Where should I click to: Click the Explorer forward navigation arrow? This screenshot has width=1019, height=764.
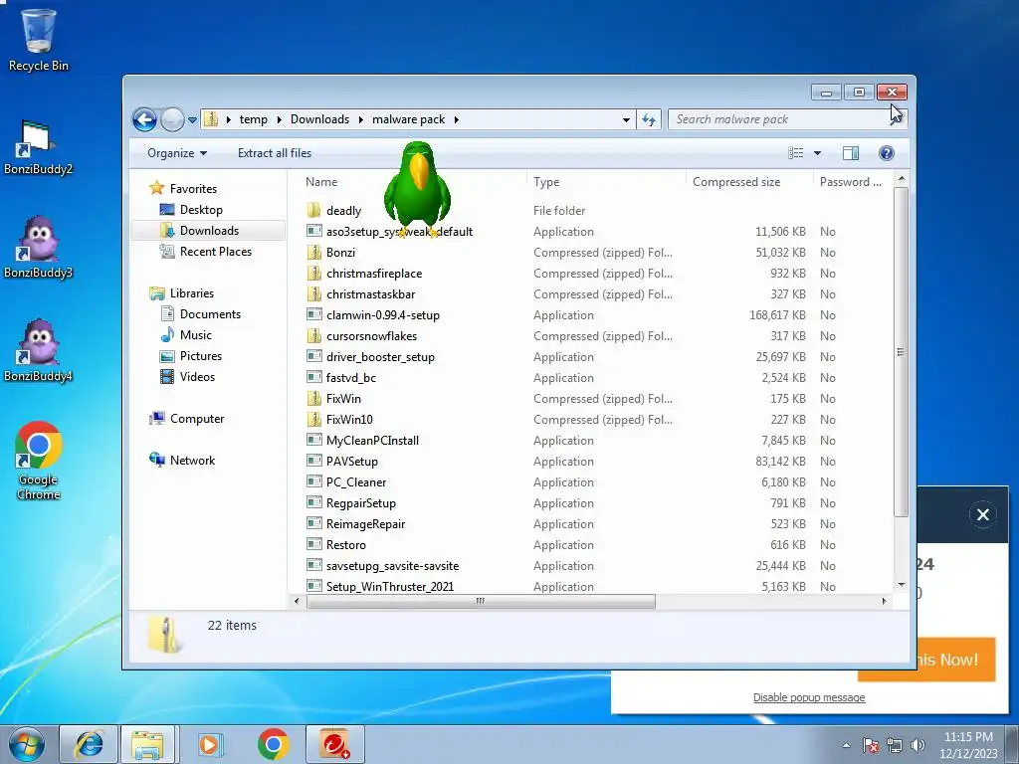pyautogui.click(x=172, y=119)
